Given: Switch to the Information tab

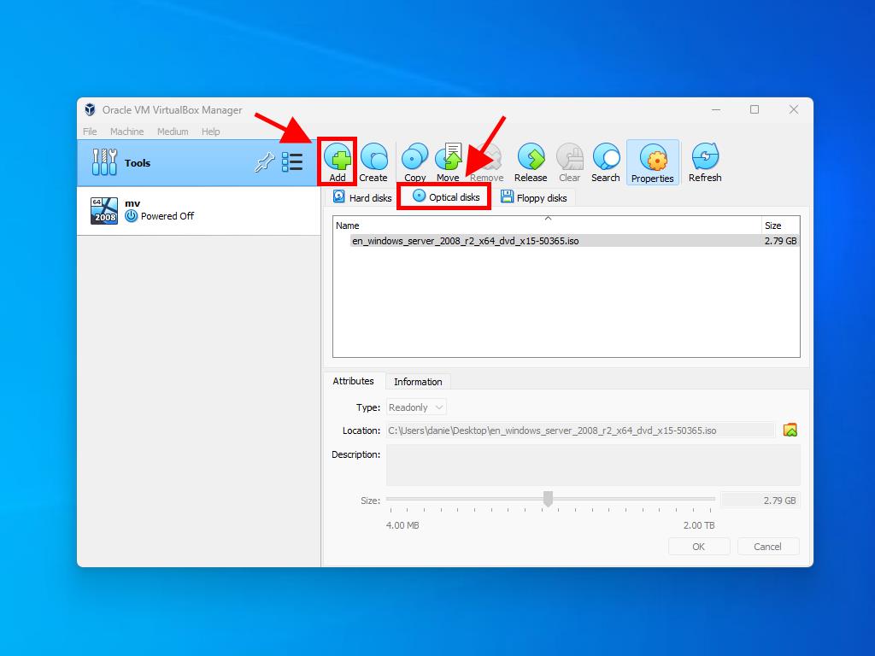Looking at the screenshot, I should [418, 382].
